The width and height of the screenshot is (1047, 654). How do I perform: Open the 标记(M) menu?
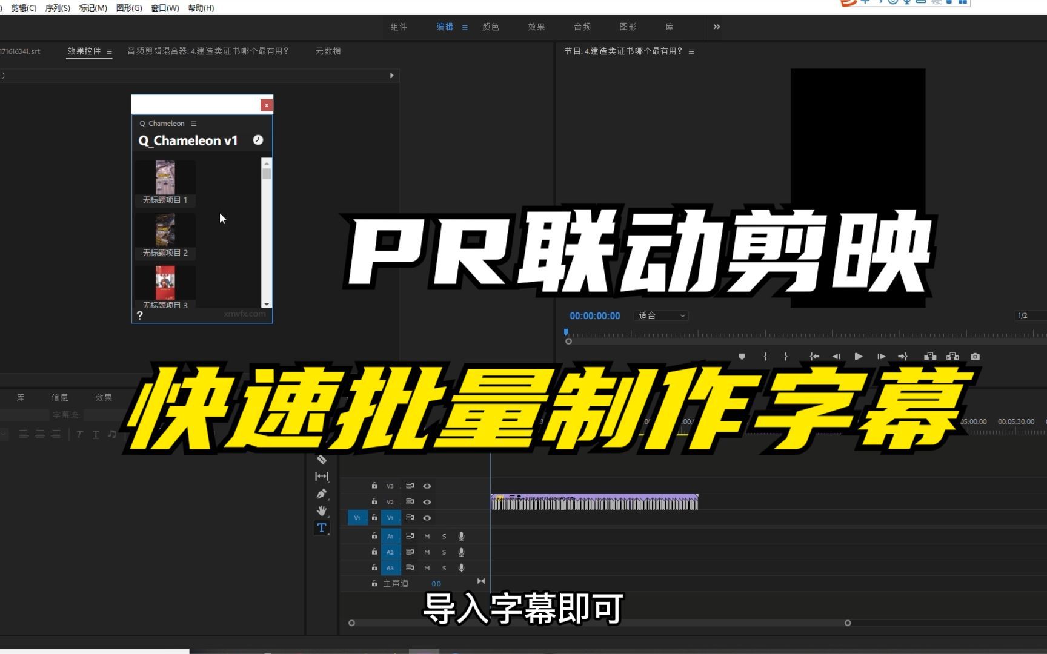click(x=93, y=8)
